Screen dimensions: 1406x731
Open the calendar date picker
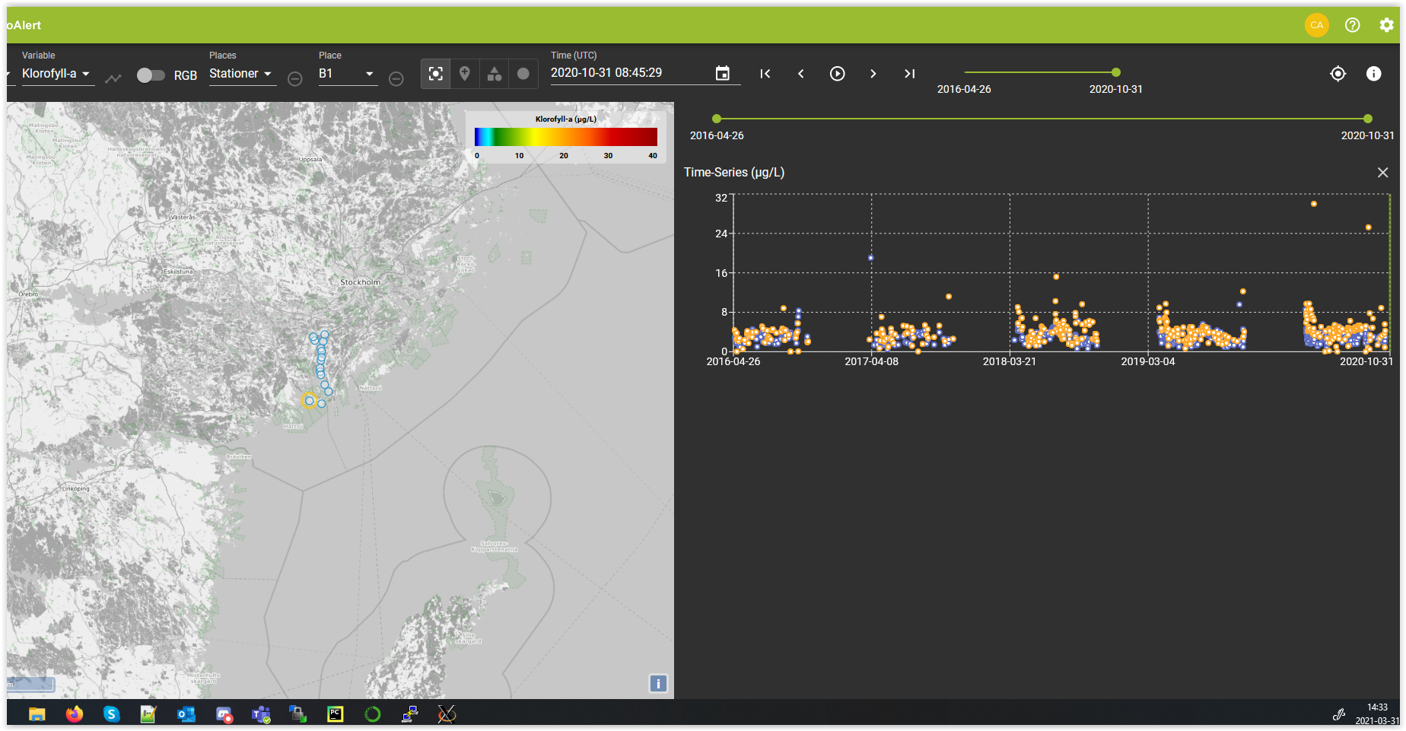tap(722, 73)
